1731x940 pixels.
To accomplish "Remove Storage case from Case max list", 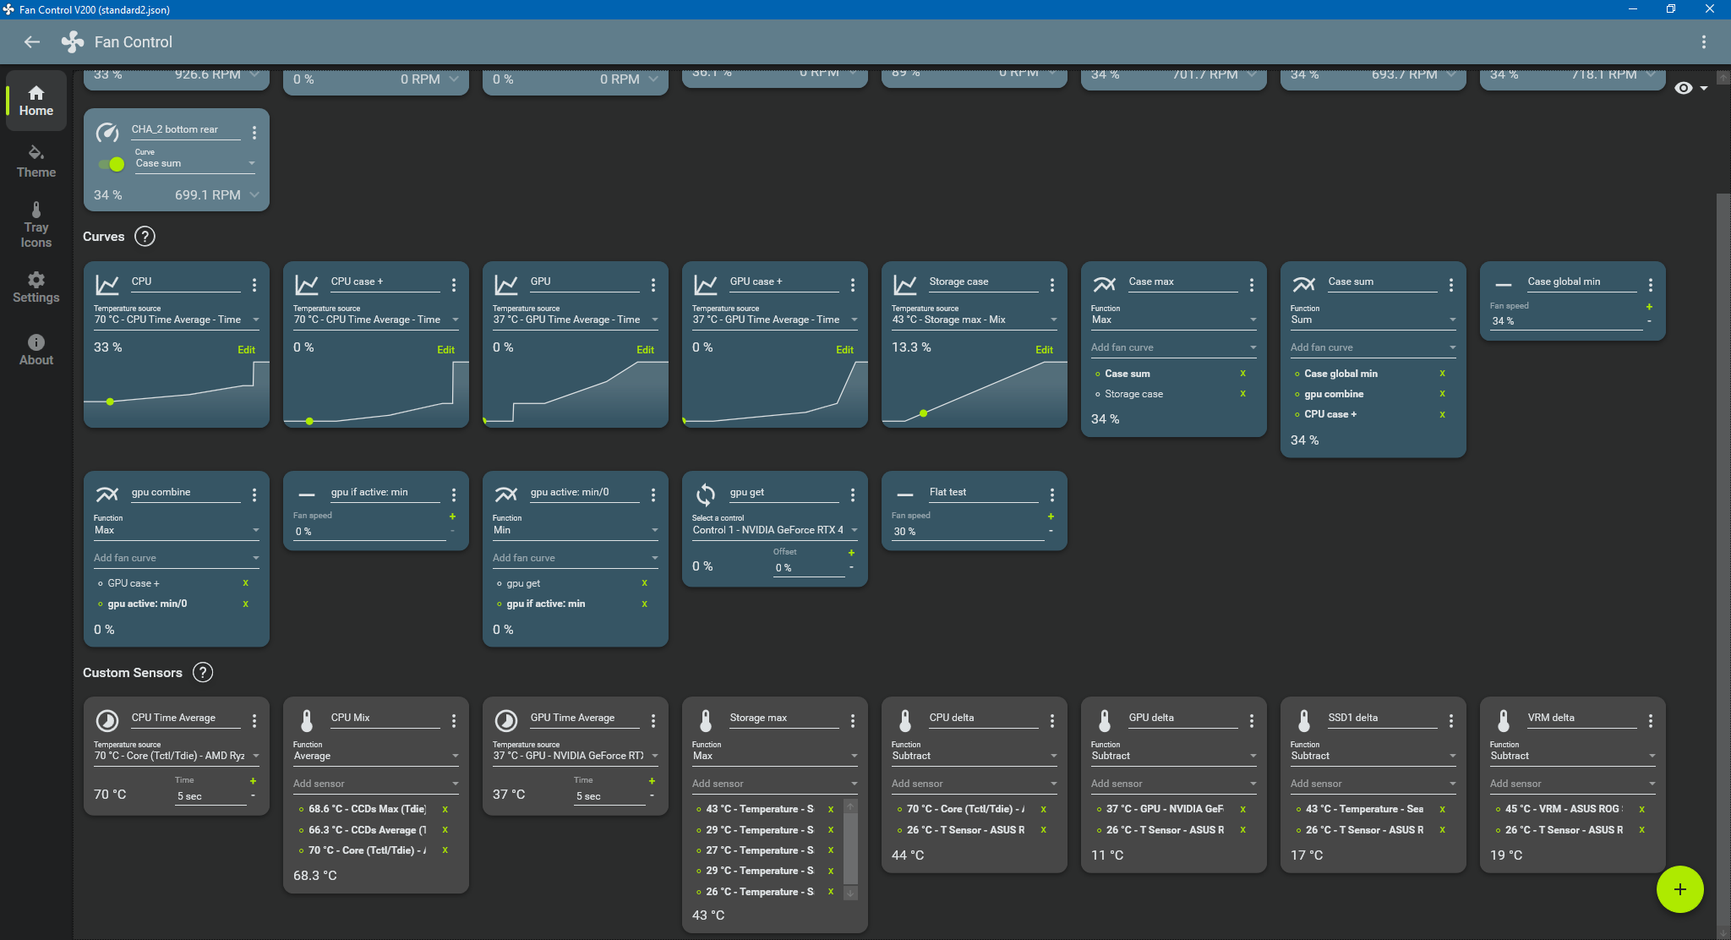I will [1242, 394].
